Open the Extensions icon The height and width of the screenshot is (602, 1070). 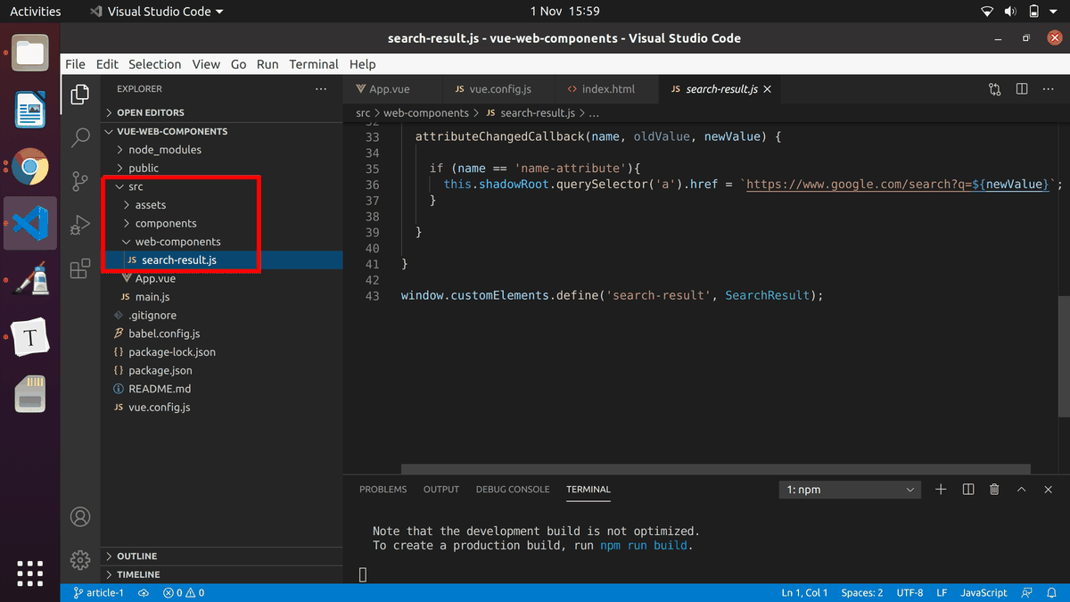click(x=80, y=267)
